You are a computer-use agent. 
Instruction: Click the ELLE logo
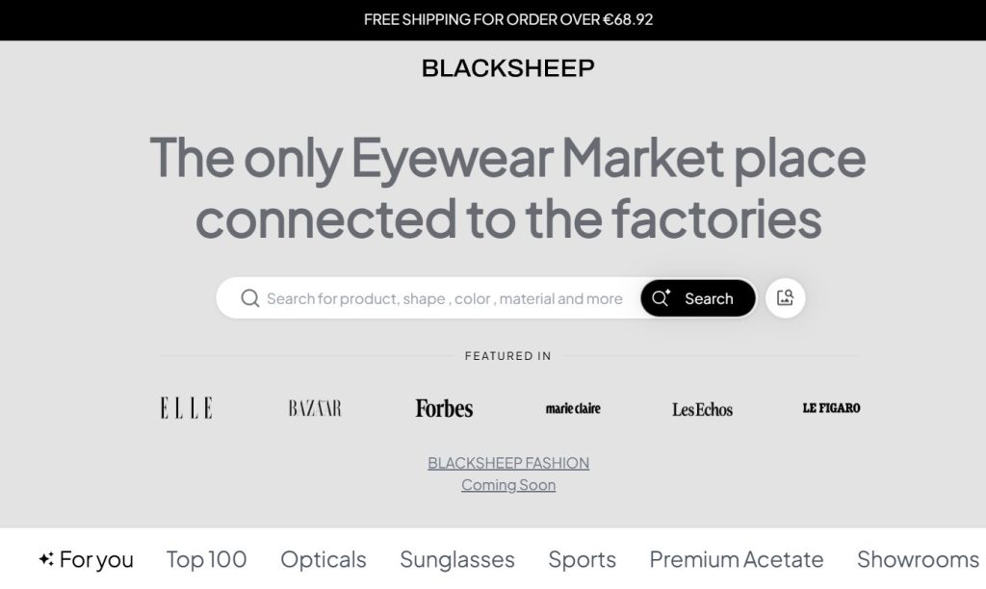pyautogui.click(x=186, y=408)
